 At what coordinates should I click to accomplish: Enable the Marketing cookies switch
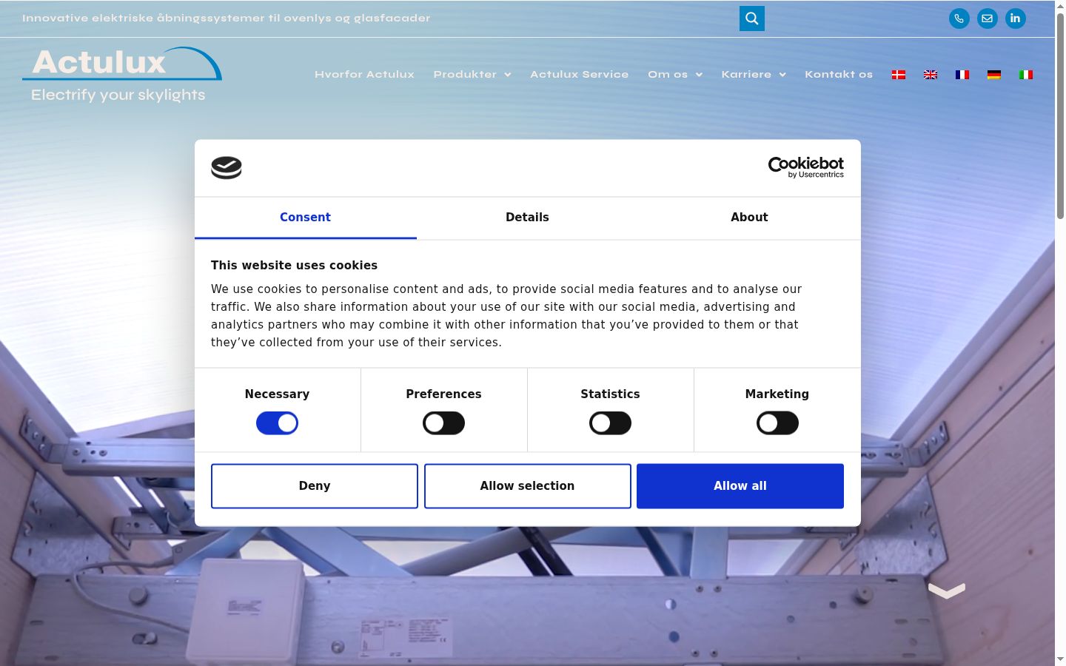[x=777, y=423]
